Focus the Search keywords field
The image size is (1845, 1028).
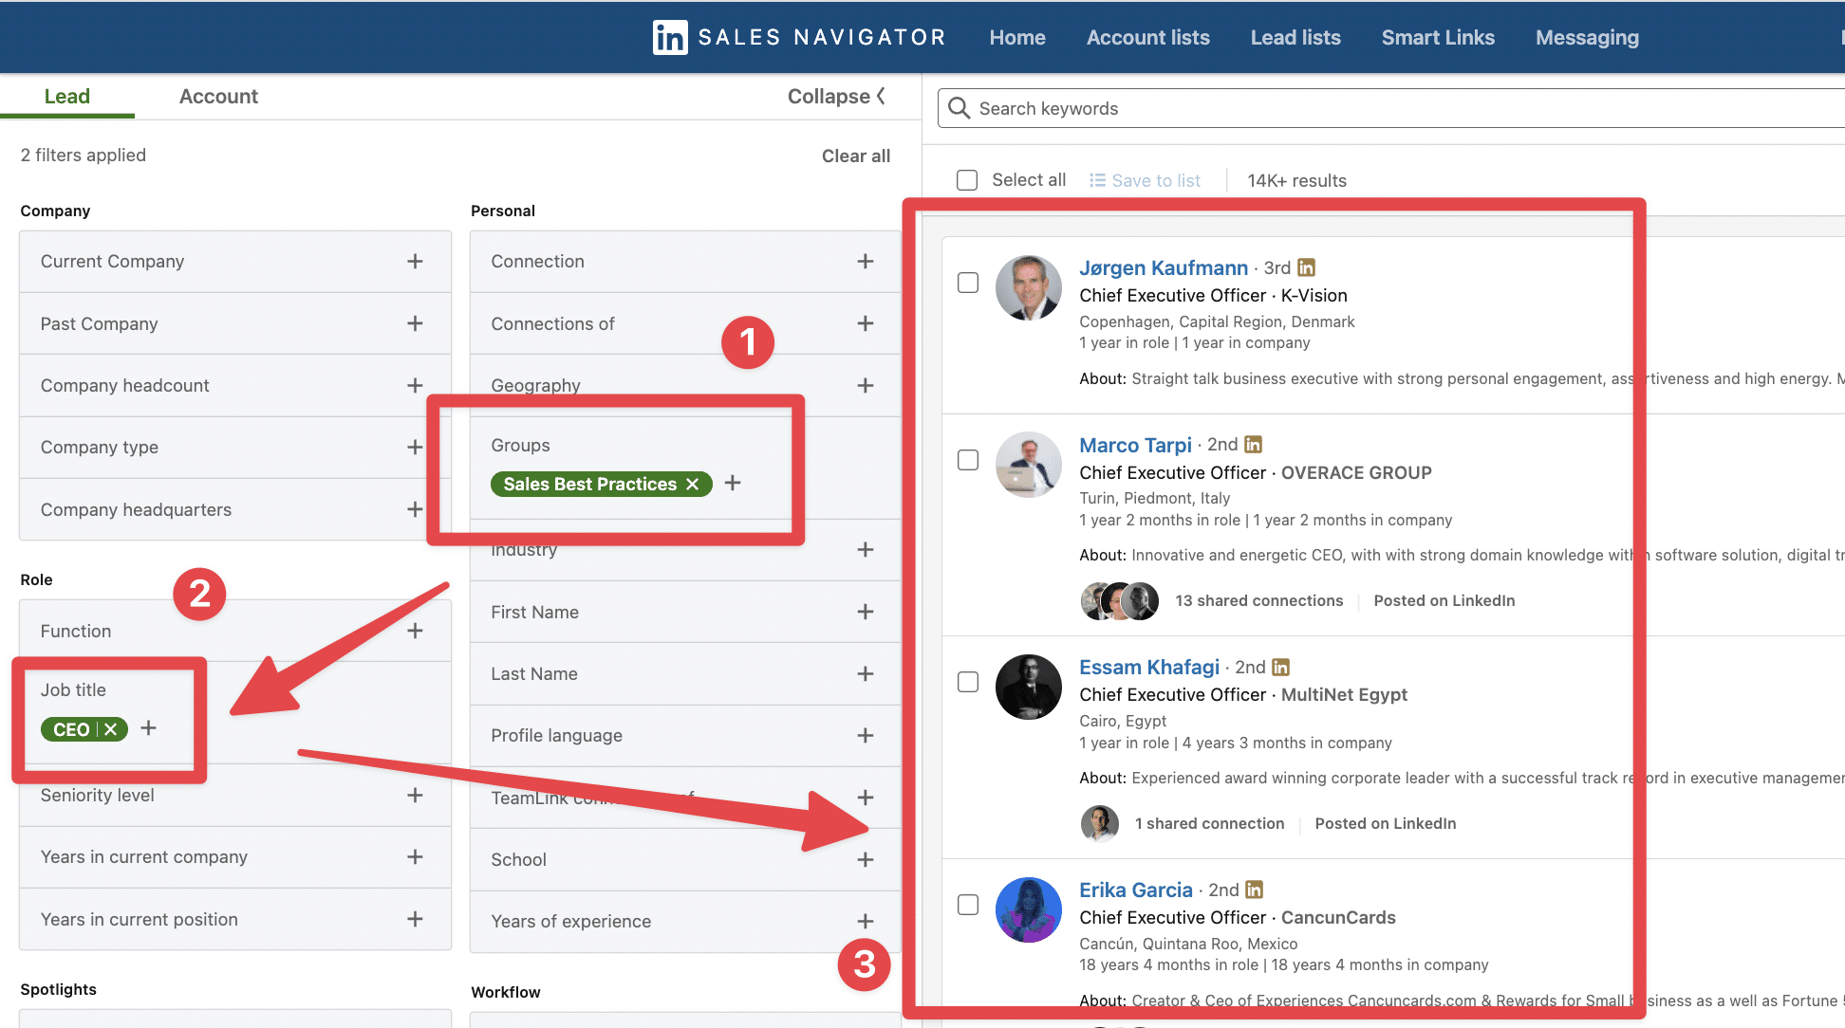[1391, 108]
